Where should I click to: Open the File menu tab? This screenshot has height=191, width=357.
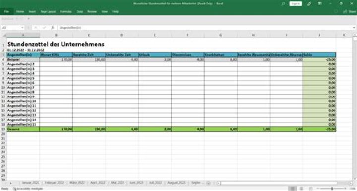click(x=6, y=11)
